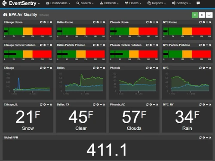
Task: Open the chat notifications icon in navbar
Action: (x=198, y=3)
